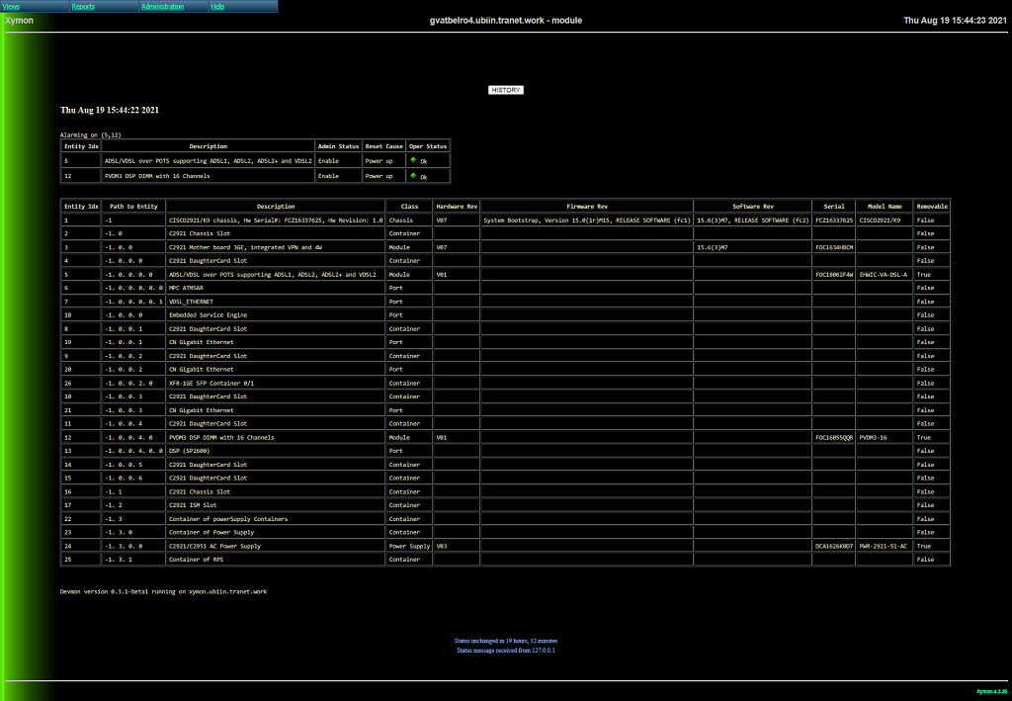Click the Embedded Service Engine entry
The image size is (1012, 701).
pyautogui.click(x=209, y=314)
